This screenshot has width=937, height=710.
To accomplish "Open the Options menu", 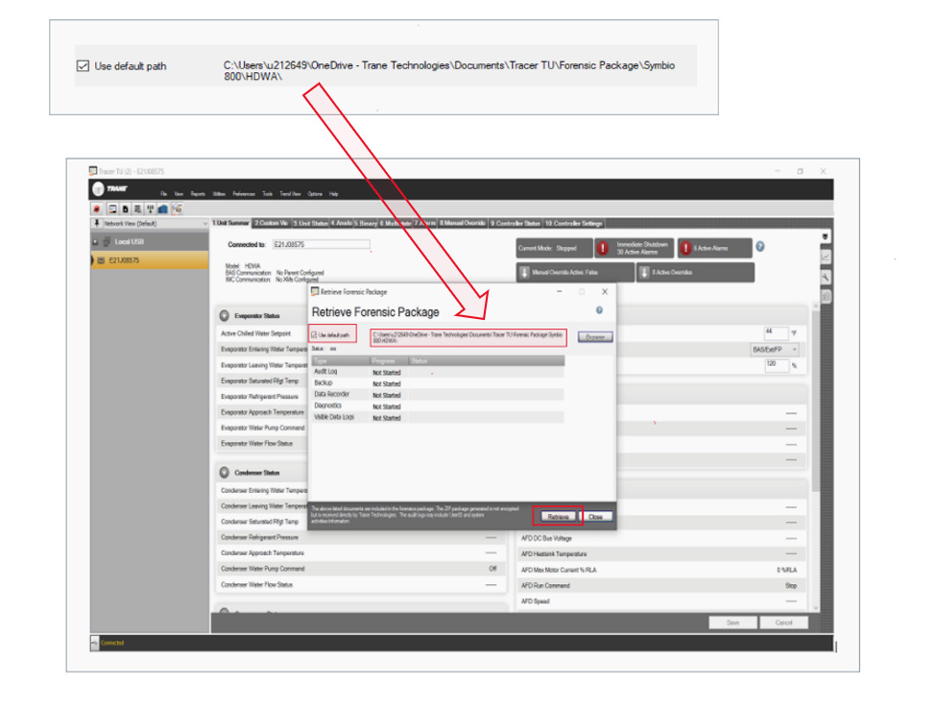I will coord(315,194).
